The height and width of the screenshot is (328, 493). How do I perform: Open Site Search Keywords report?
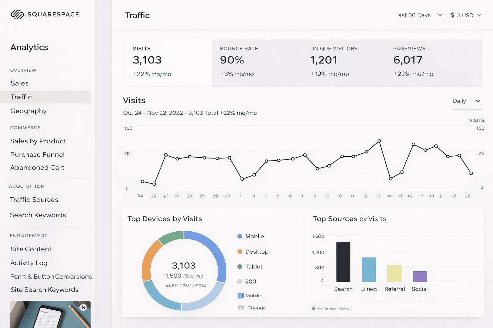[x=45, y=290]
